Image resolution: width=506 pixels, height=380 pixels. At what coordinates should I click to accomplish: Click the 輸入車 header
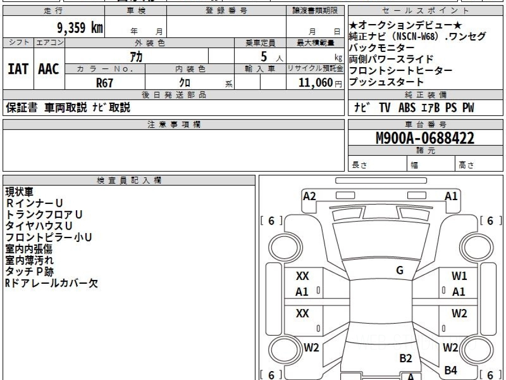[260, 69]
